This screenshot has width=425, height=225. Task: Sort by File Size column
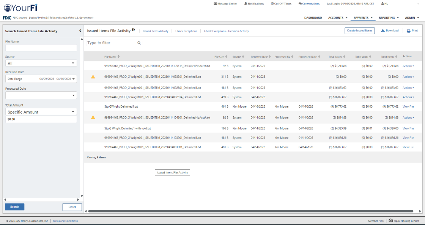(220, 57)
